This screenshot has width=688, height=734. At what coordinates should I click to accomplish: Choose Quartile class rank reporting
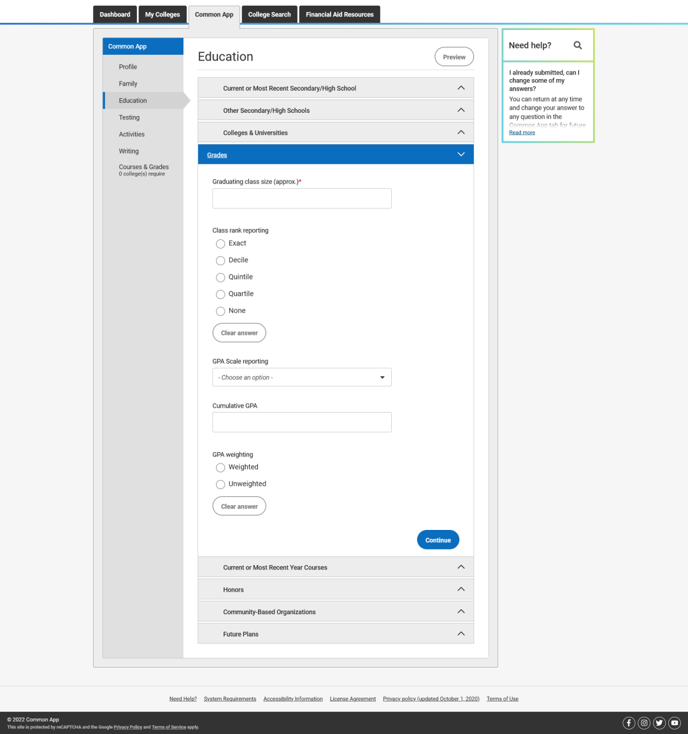pos(220,295)
